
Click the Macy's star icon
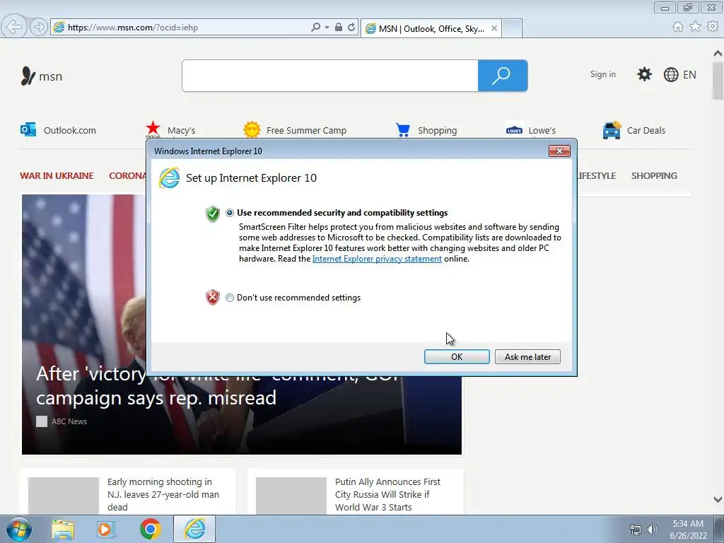click(153, 129)
